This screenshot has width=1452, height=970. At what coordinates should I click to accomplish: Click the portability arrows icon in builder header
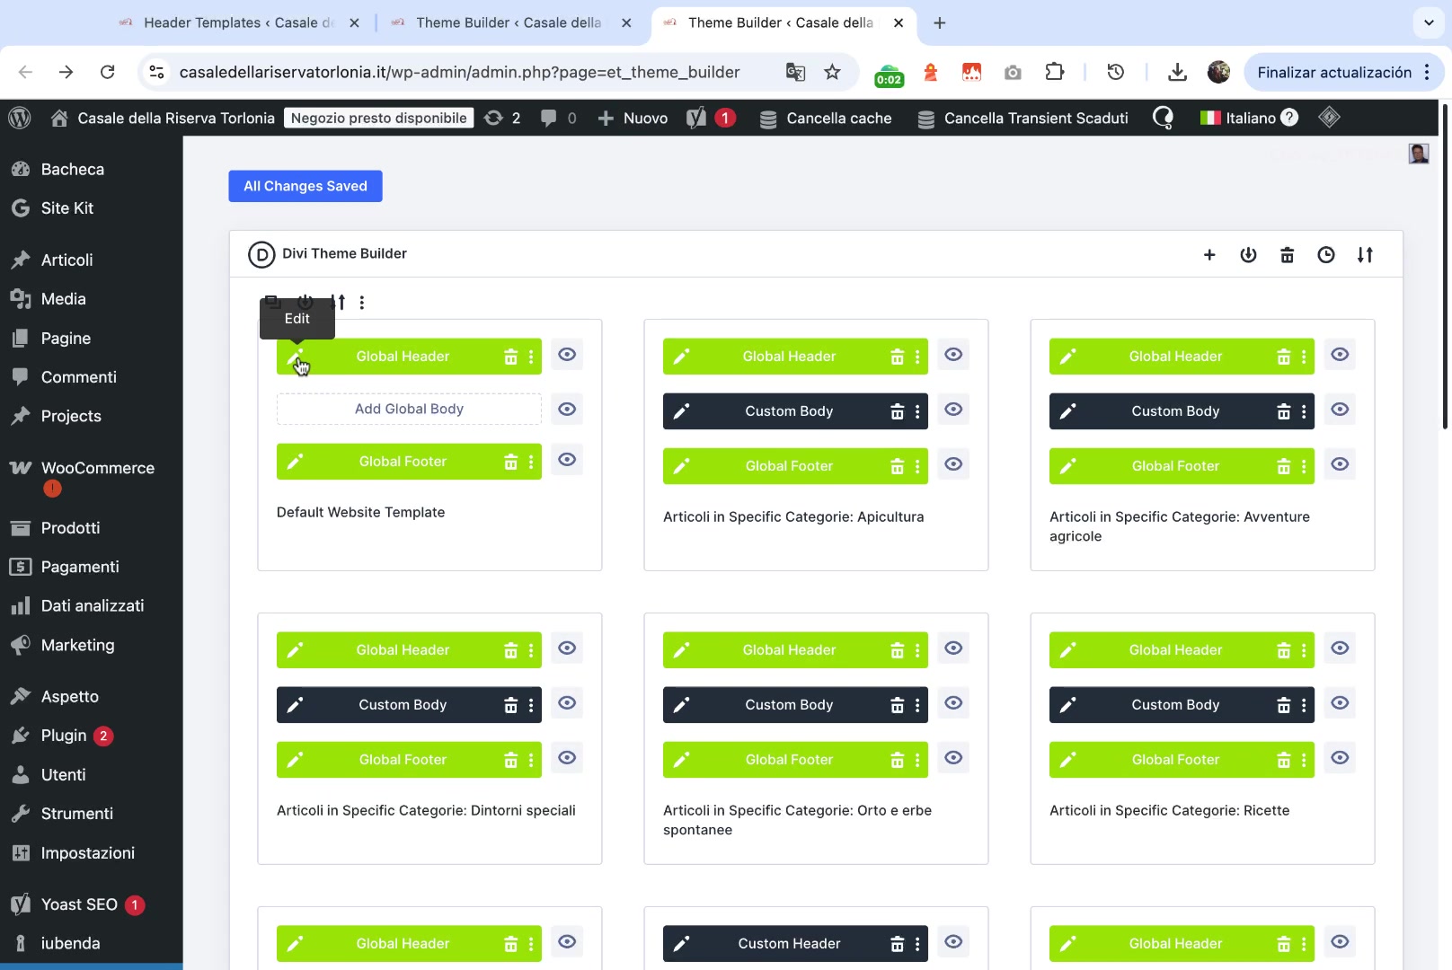pos(1365,255)
